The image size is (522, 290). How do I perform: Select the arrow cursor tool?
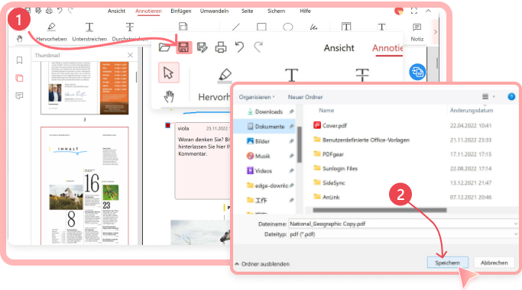(x=168, y=72)
